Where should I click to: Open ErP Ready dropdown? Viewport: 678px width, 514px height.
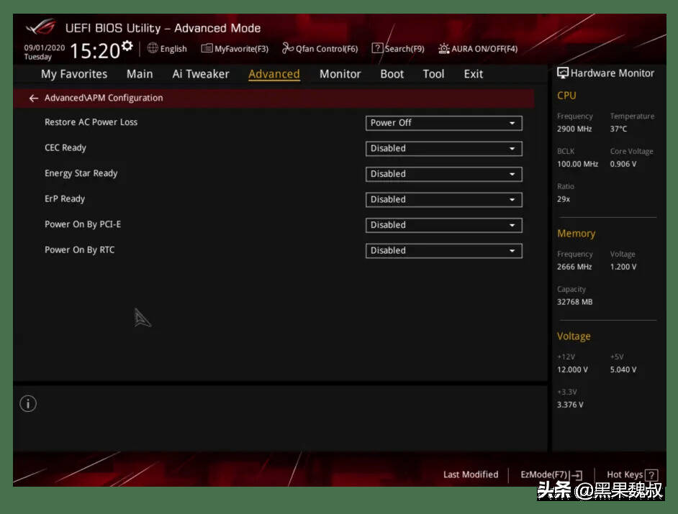443,200
